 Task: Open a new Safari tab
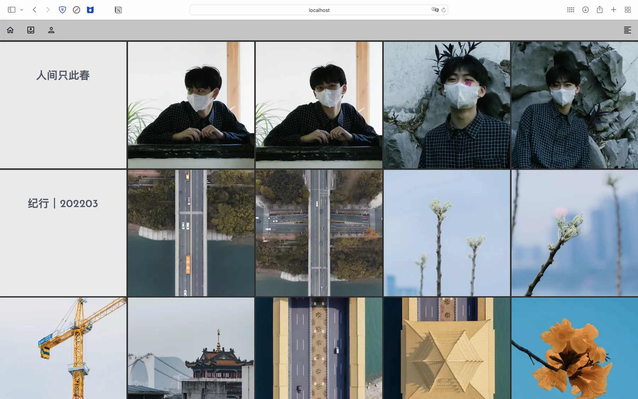614,10
